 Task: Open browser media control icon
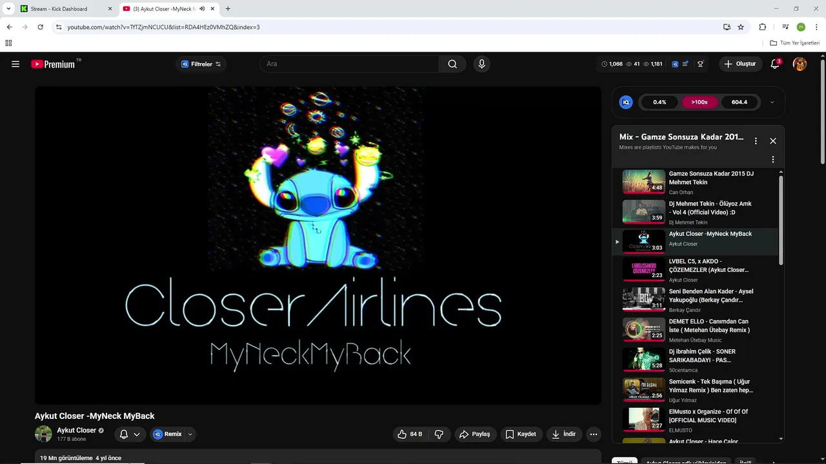tap(785, 27)
